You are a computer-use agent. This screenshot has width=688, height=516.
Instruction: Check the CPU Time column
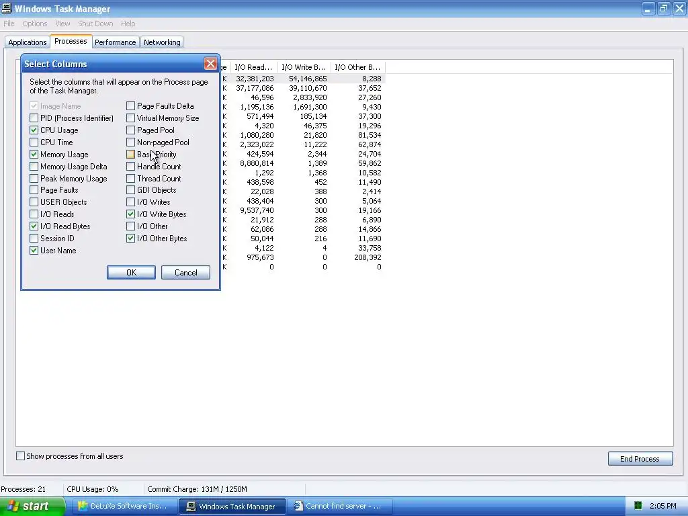34,142
